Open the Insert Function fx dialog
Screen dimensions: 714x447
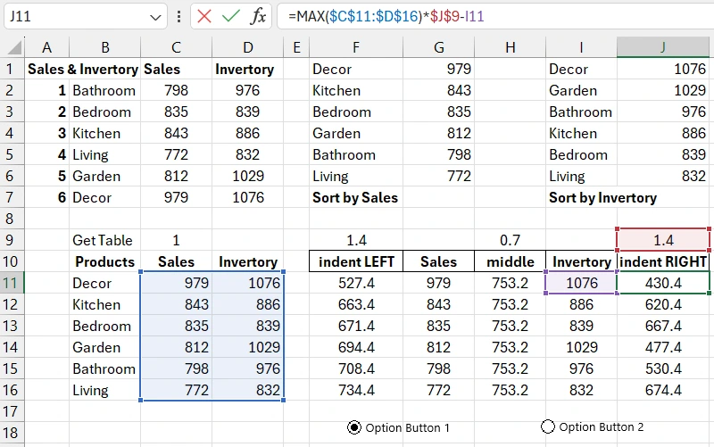[257, 16]
